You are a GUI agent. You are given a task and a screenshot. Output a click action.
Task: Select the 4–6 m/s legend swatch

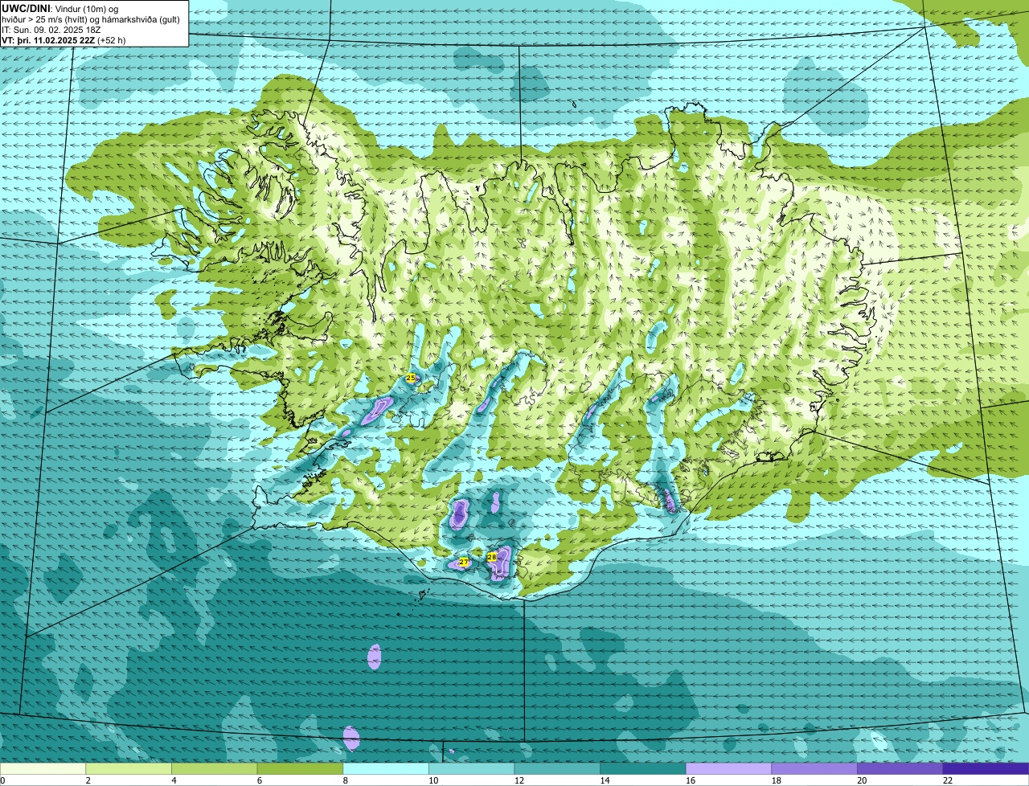[214, 768]
